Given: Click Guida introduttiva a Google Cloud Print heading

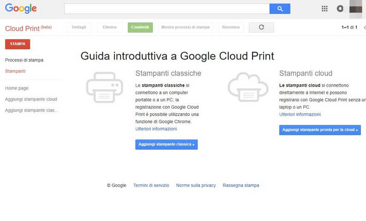Looking at the screenshot, I should pyautogui.click(x=177, y=56).
